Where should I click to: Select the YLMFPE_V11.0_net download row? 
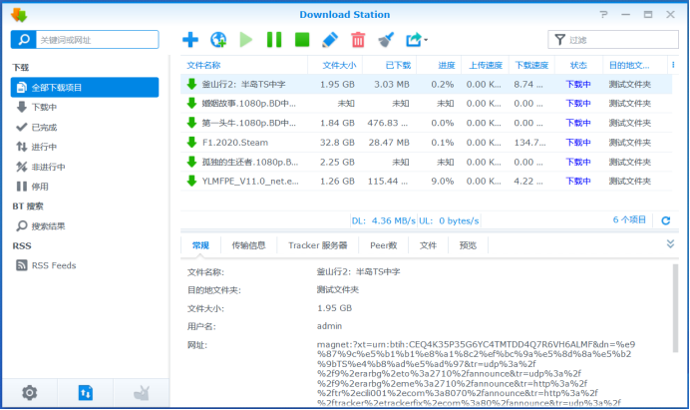tap(426, 181)
